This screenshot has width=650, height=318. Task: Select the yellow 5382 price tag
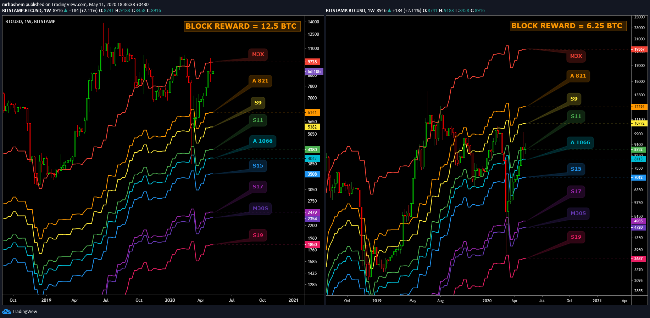(312, 127)
